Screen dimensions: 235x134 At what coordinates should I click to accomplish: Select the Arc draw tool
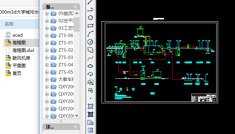pyautogui.click(x=90, y=34)
